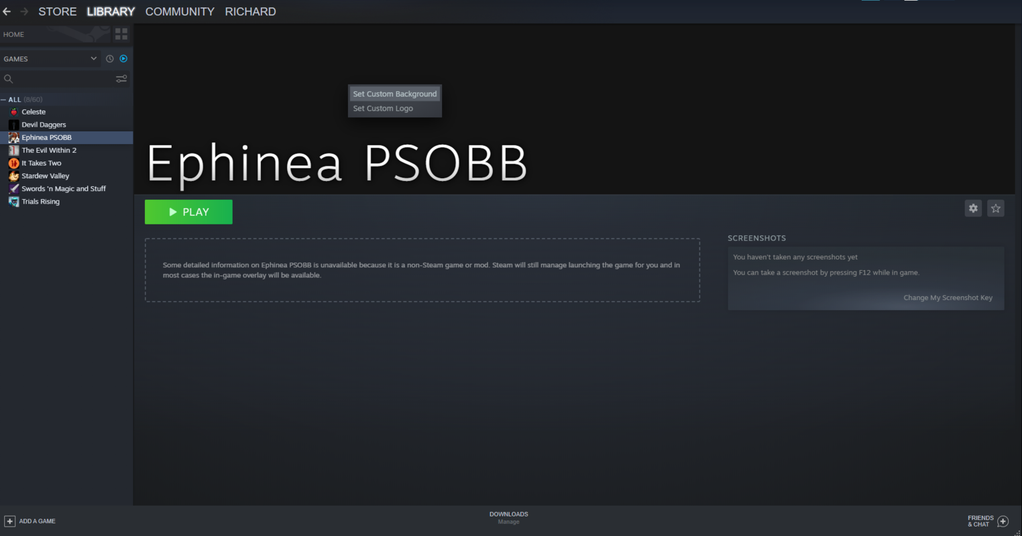
Task: Click the Trials Rising game icon
Action: pyautogui.click(x=13, y=202)
